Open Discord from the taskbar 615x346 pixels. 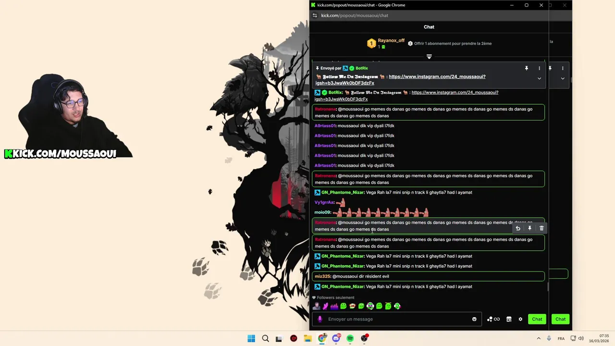(x=336, y=338)
